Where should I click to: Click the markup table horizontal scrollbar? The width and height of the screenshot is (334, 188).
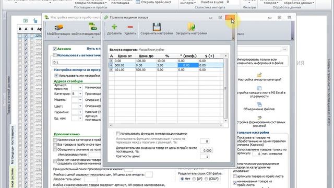click(166, 125)
